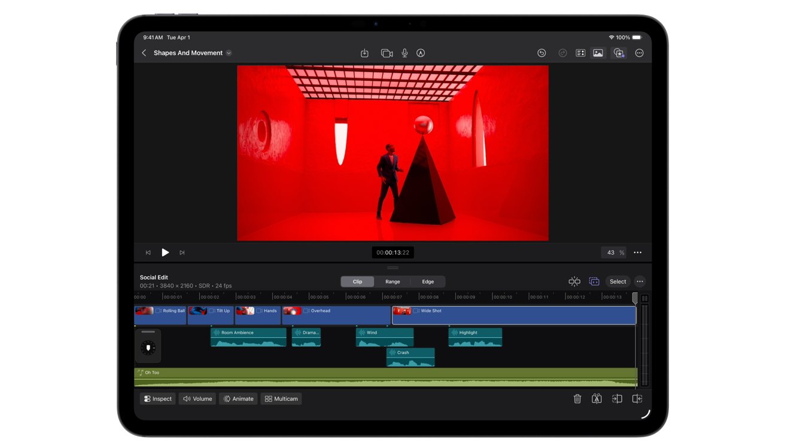Switch to the Edge tab
The height and width of the screenshot is (442, 785).
click(x=428, y=281)
